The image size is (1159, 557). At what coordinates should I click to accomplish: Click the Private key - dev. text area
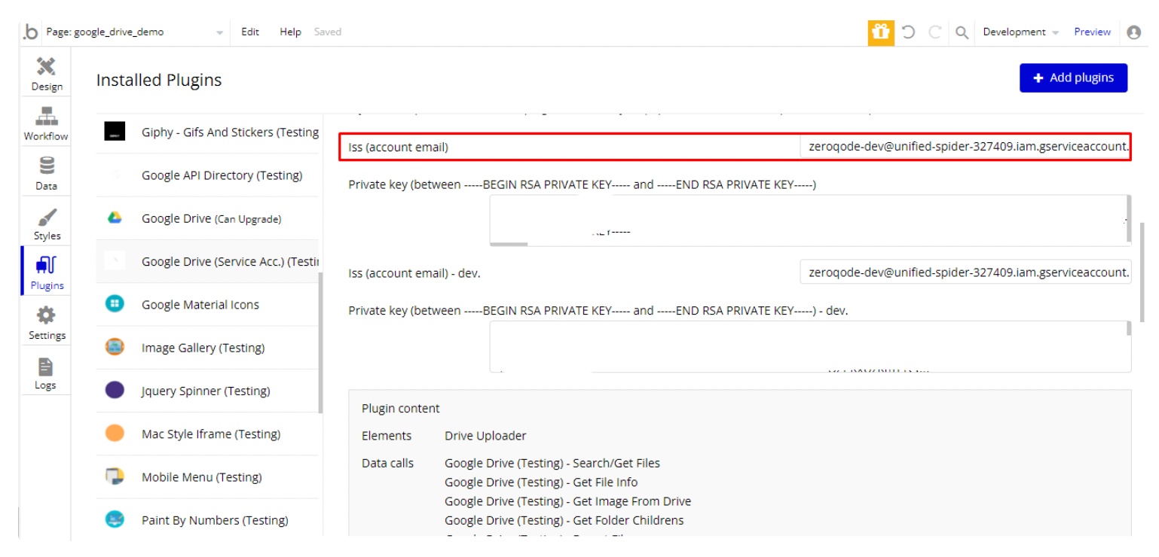[810, 346]
